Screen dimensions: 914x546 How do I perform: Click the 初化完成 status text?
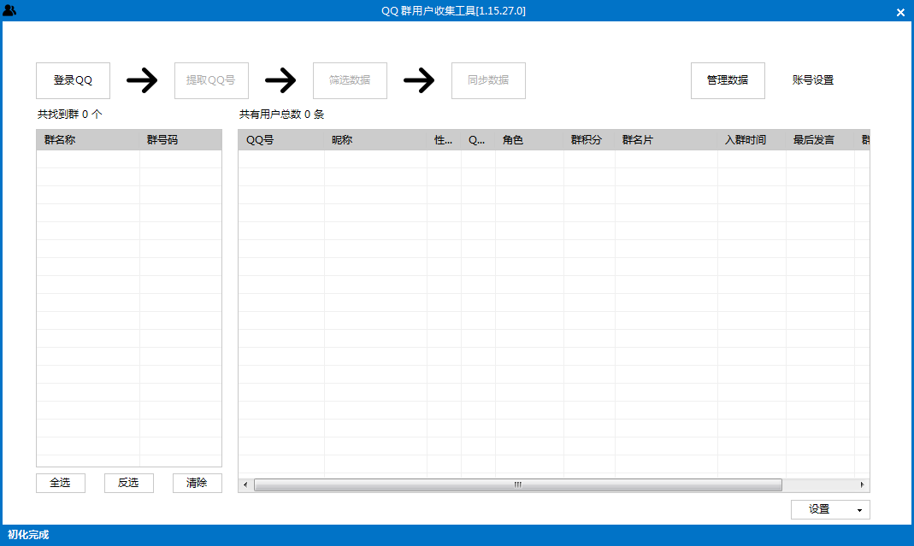[28, 535]
